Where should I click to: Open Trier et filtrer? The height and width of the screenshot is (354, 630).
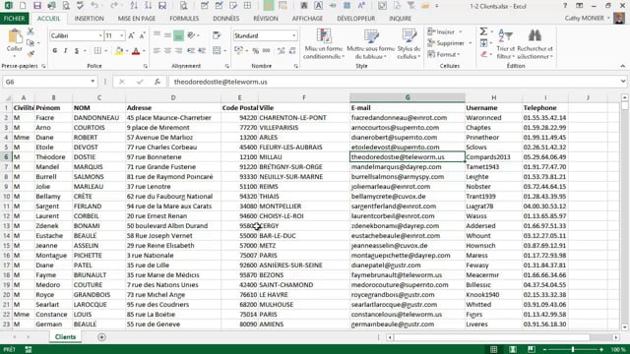tap(505, 43)
